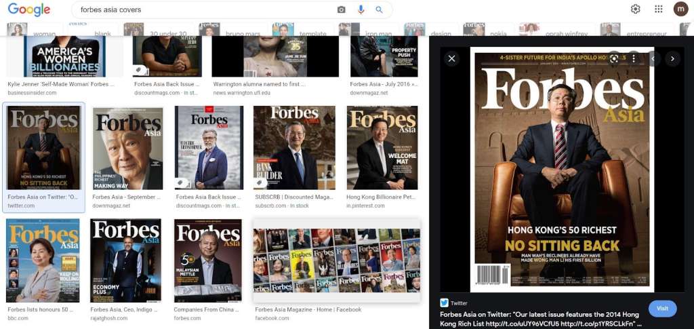Click the visual search lens icon on preview
Viewport: 694px width, 329px height.
tap(614, 59)
